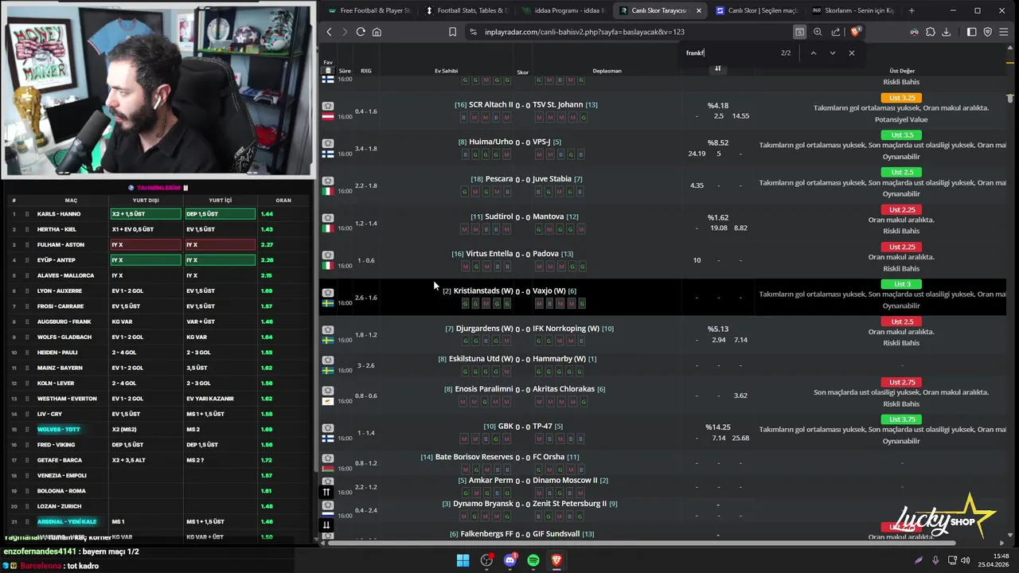Click the find-in-page icon in address bar
This screenshot has width=1019, height=573.
tap(799, 32)
